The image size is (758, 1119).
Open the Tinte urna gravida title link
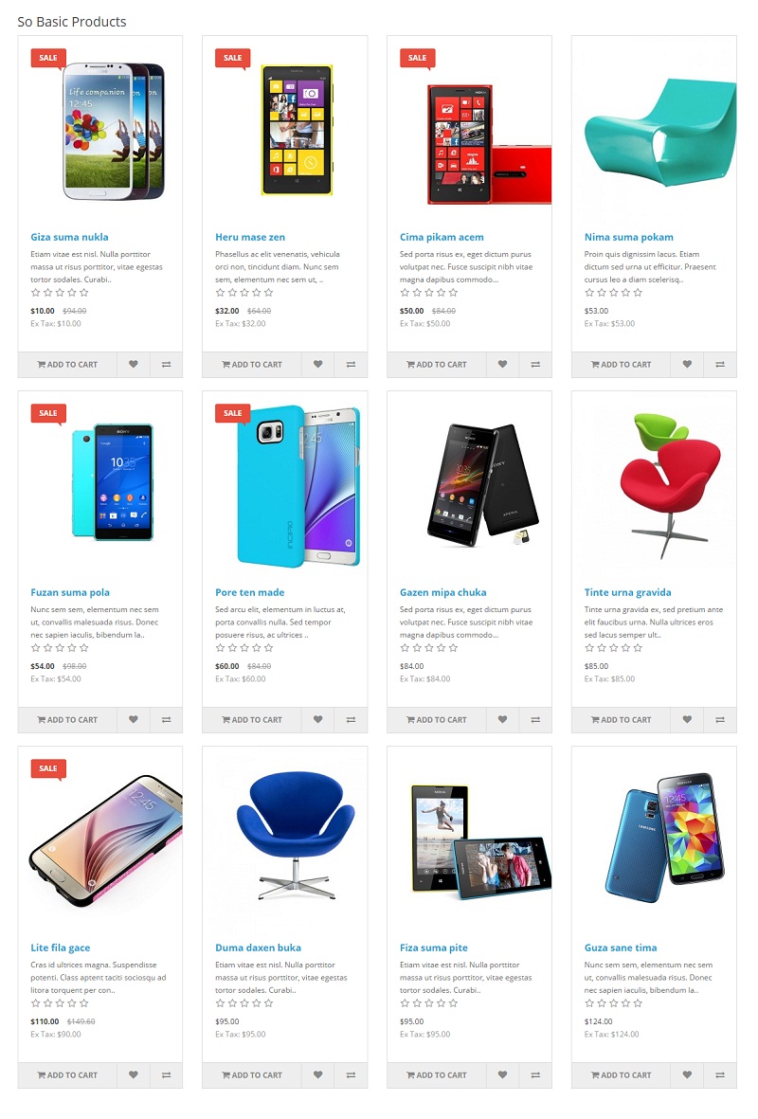(627, 592)
